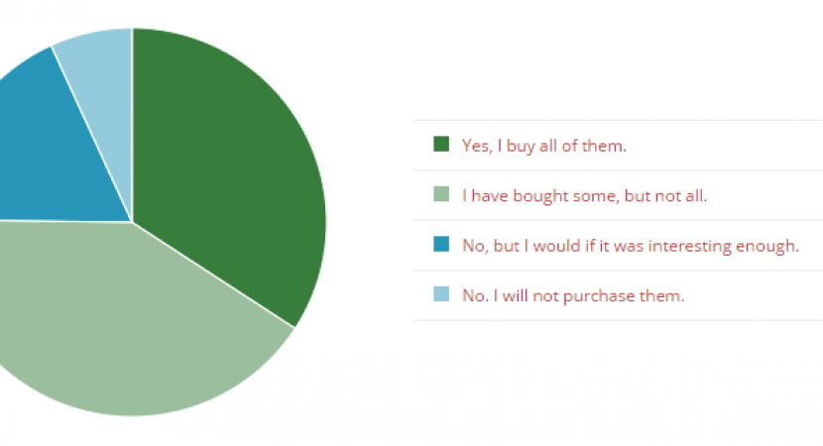Click the dark green pie slice
Image resolution: width=823 pixels, height=446 pixels.
(x=238, y=168)
